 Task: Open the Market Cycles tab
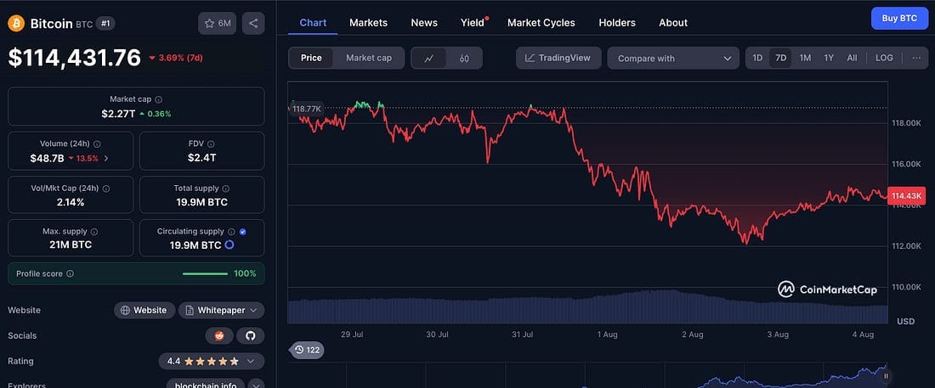pos(541,23)
